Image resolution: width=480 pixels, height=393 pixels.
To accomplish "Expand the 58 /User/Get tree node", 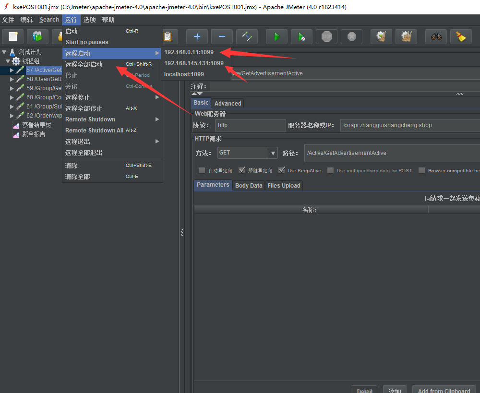I will coord(12,79).
